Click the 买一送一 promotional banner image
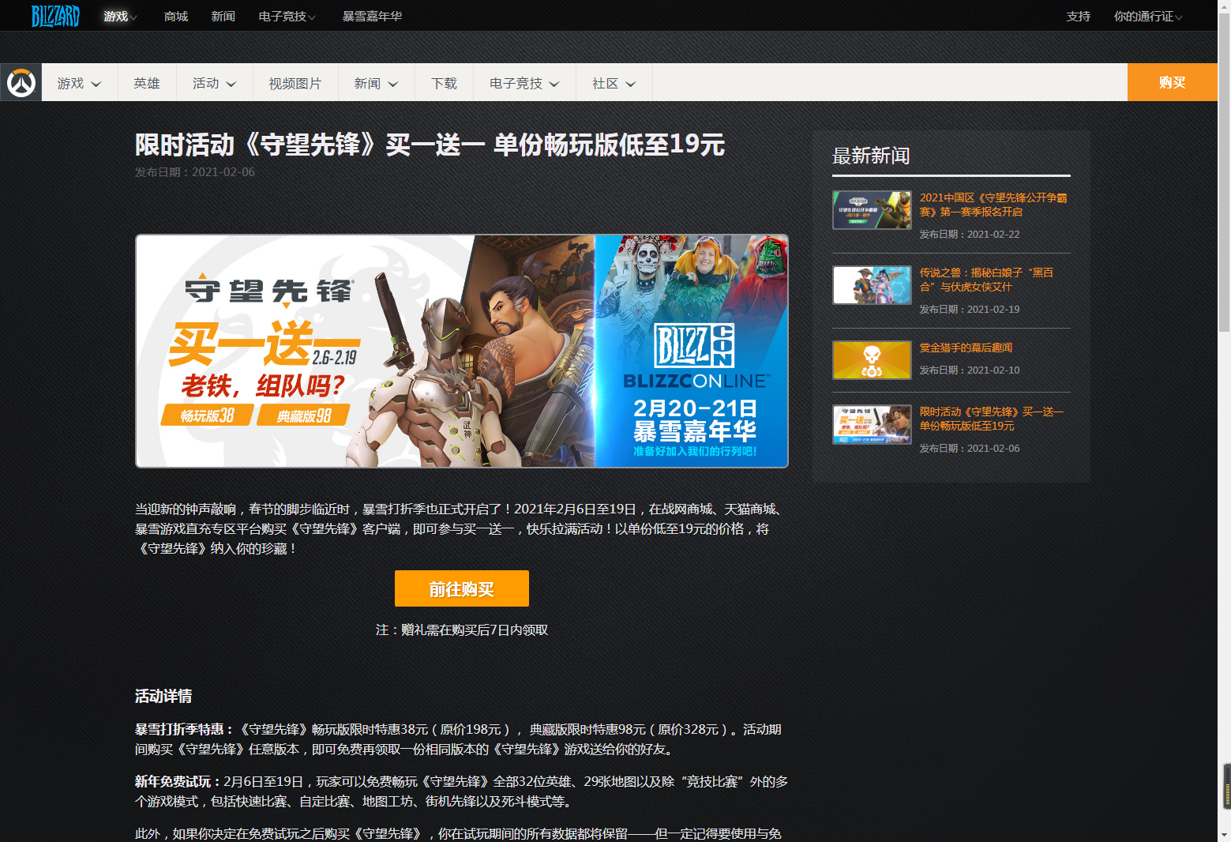The height and width of the screenshot is (842, 1231). (462, 351)
